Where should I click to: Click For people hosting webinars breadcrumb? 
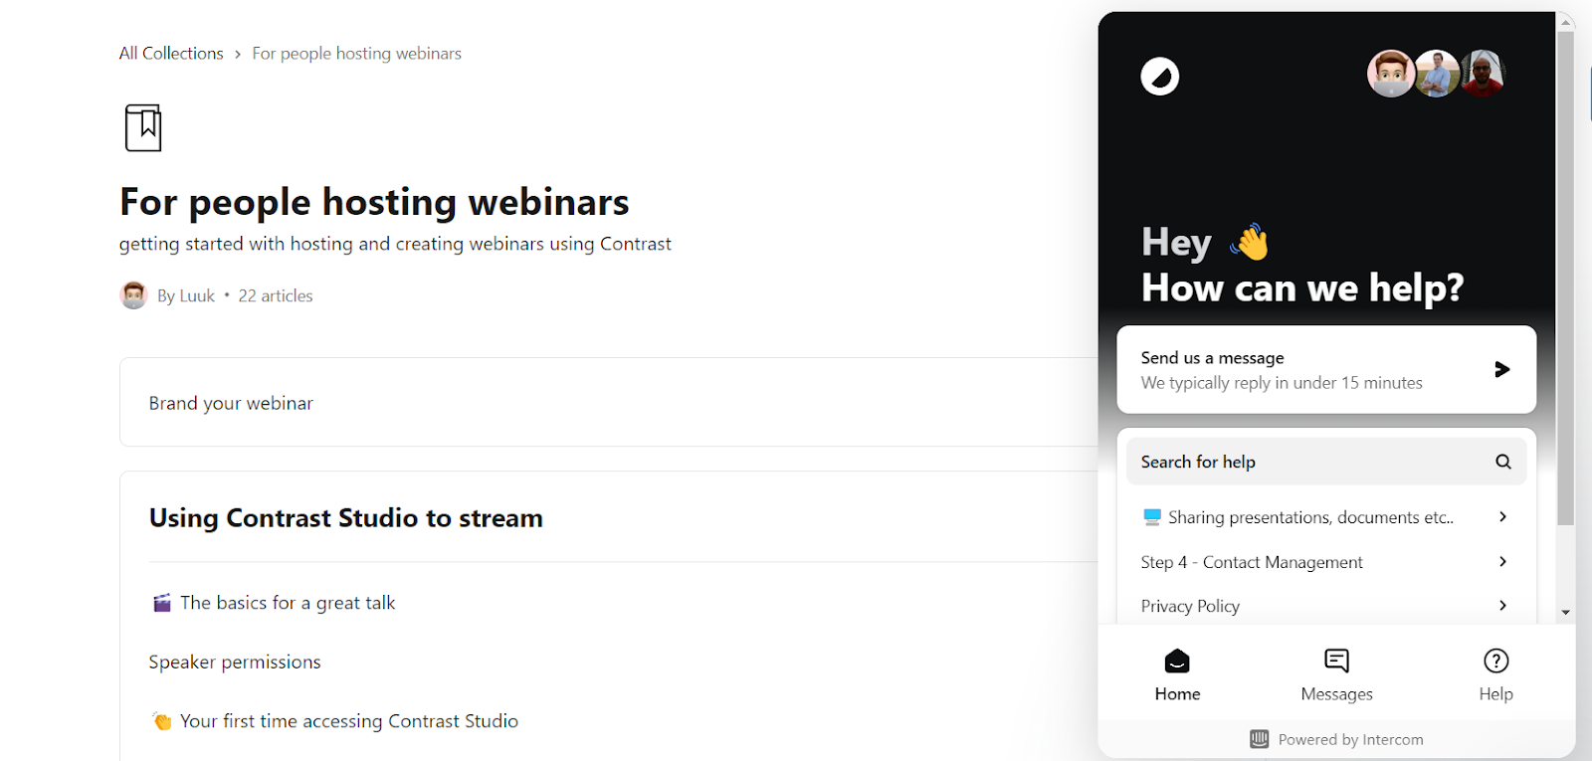tap(356, 54)
